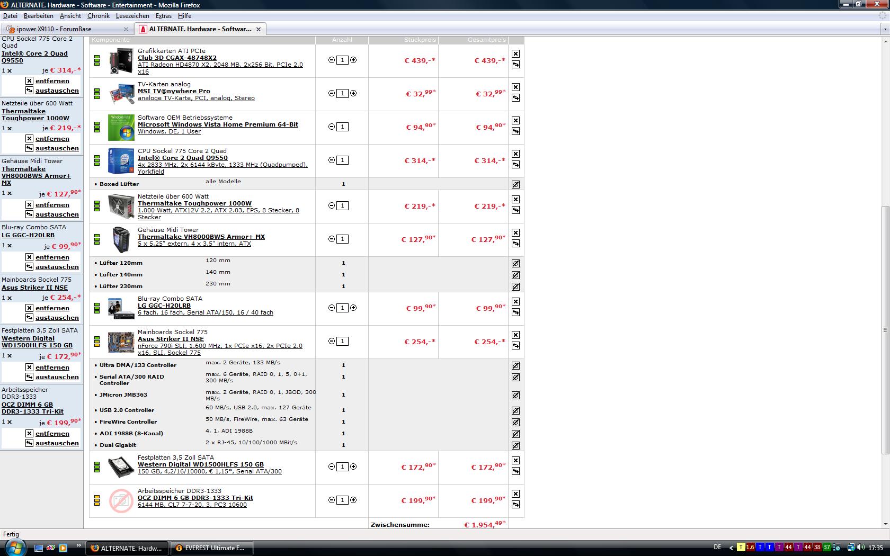Swap the Thermaltake Toughpower 1000W item

[515, 210]
